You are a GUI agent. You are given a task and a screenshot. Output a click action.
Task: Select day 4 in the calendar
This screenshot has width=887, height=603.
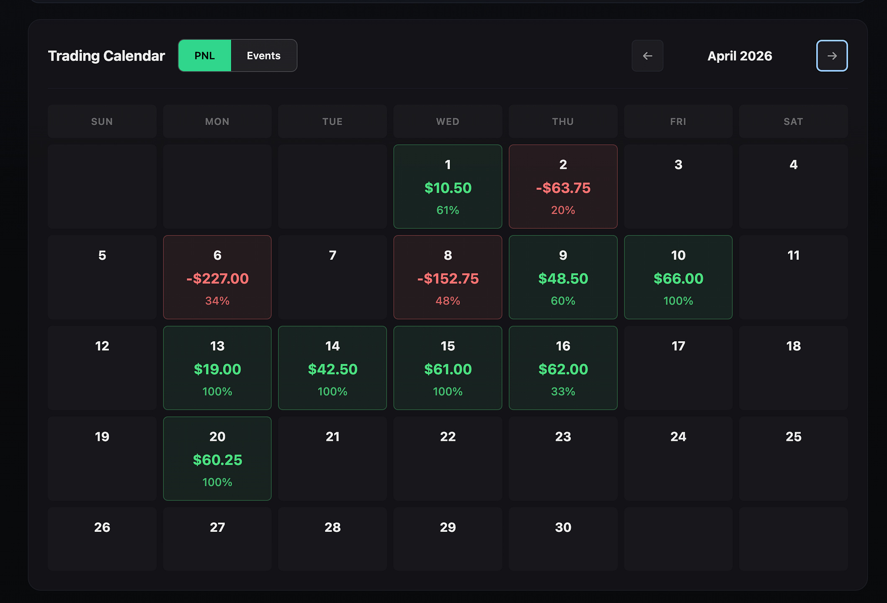point(793,187)
